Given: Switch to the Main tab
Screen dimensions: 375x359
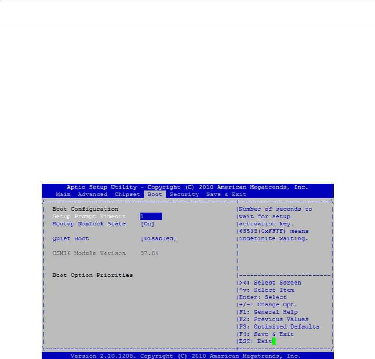Looking at the screenshot, I should 63,194.
